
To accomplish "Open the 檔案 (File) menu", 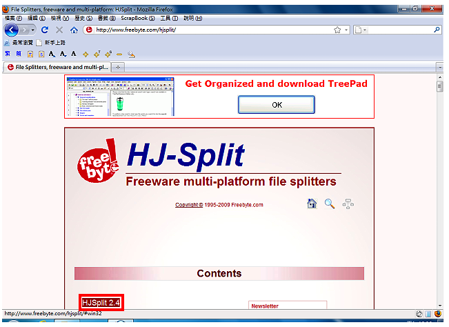I will (x=14, y=19).
